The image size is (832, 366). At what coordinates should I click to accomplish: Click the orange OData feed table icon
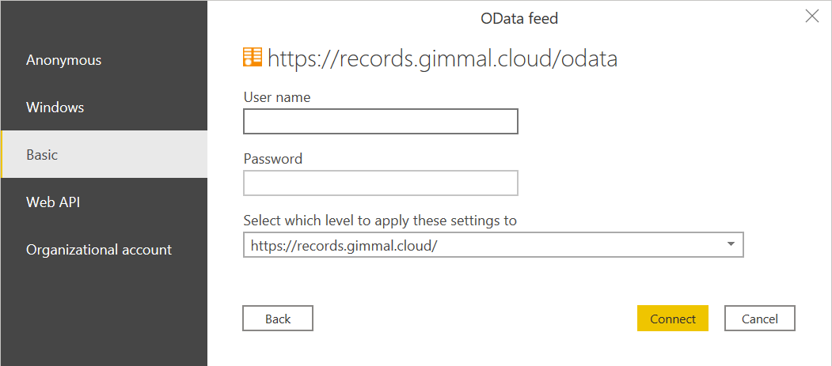click(253, 57)
